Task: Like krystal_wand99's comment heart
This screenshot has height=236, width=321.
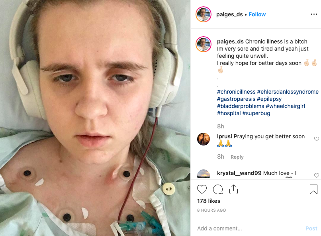Action: 317,175
